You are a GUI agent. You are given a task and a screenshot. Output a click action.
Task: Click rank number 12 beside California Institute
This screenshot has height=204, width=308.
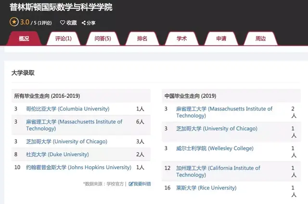coord(167,168)
